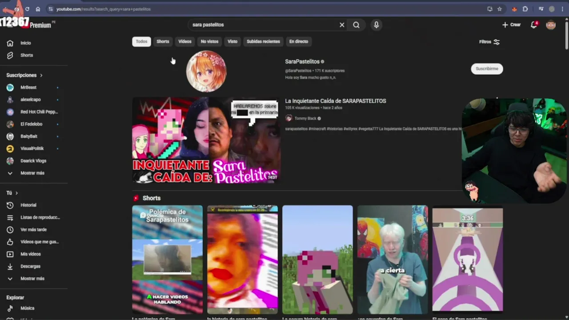Reload page with browser refresh icon

pos(27,9)
